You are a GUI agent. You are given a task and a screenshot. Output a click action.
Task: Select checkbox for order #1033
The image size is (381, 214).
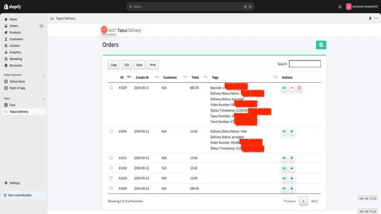pyautogui.click(x=111, y=178)
